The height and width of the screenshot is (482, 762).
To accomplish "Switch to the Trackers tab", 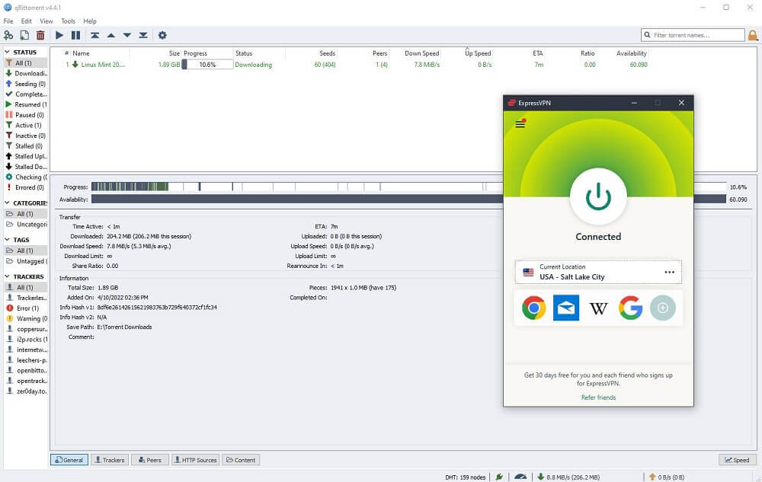I will pyautogui.click(x=109, y=460).
